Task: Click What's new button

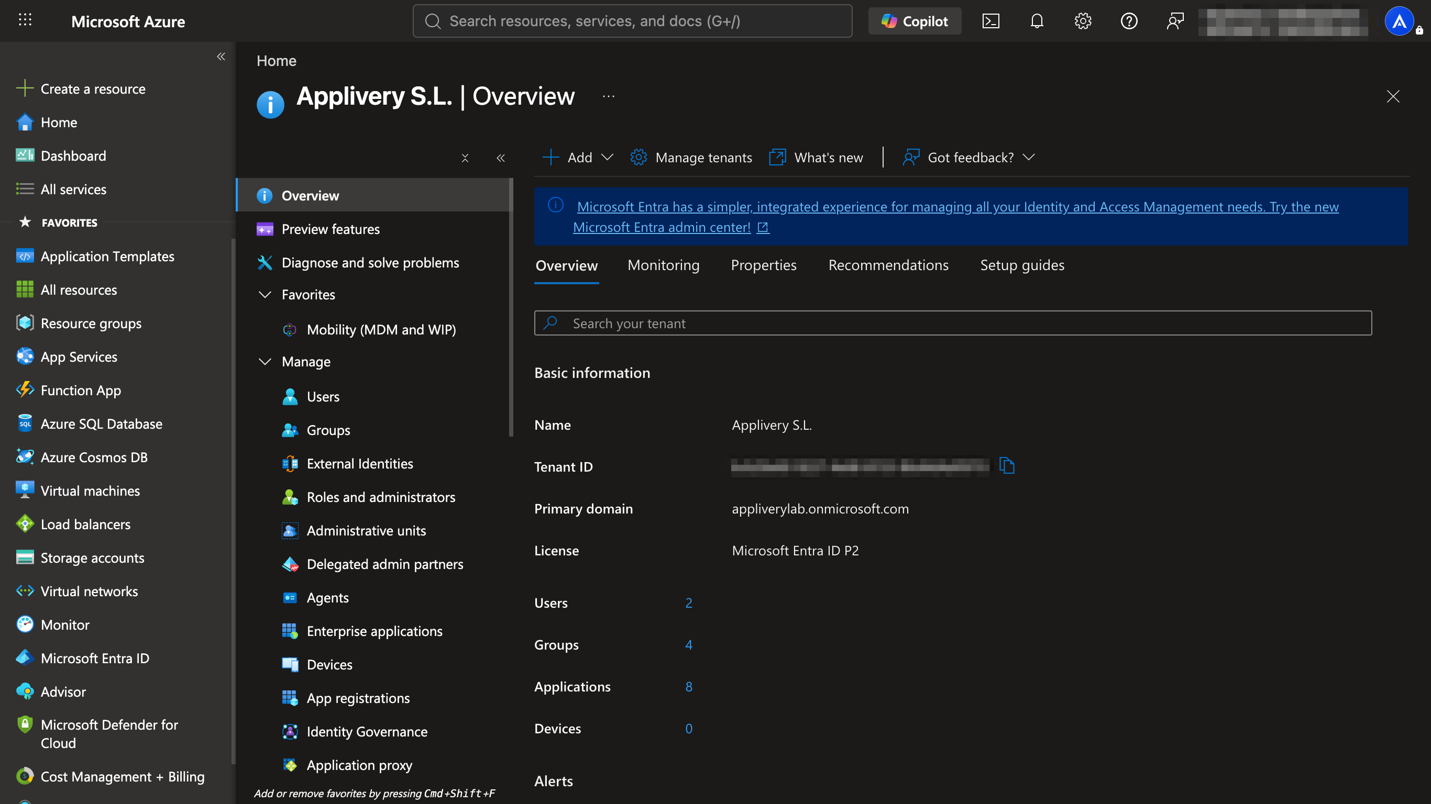Action: [x=816, y=157]
